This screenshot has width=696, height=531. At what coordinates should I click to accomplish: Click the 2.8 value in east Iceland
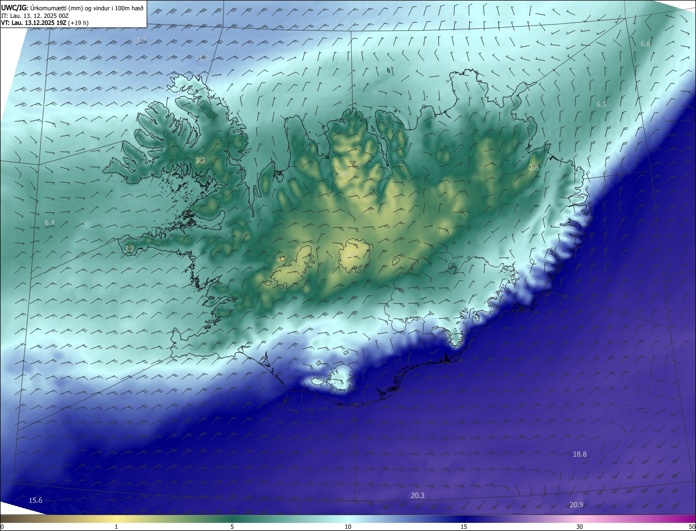(533, 168)
